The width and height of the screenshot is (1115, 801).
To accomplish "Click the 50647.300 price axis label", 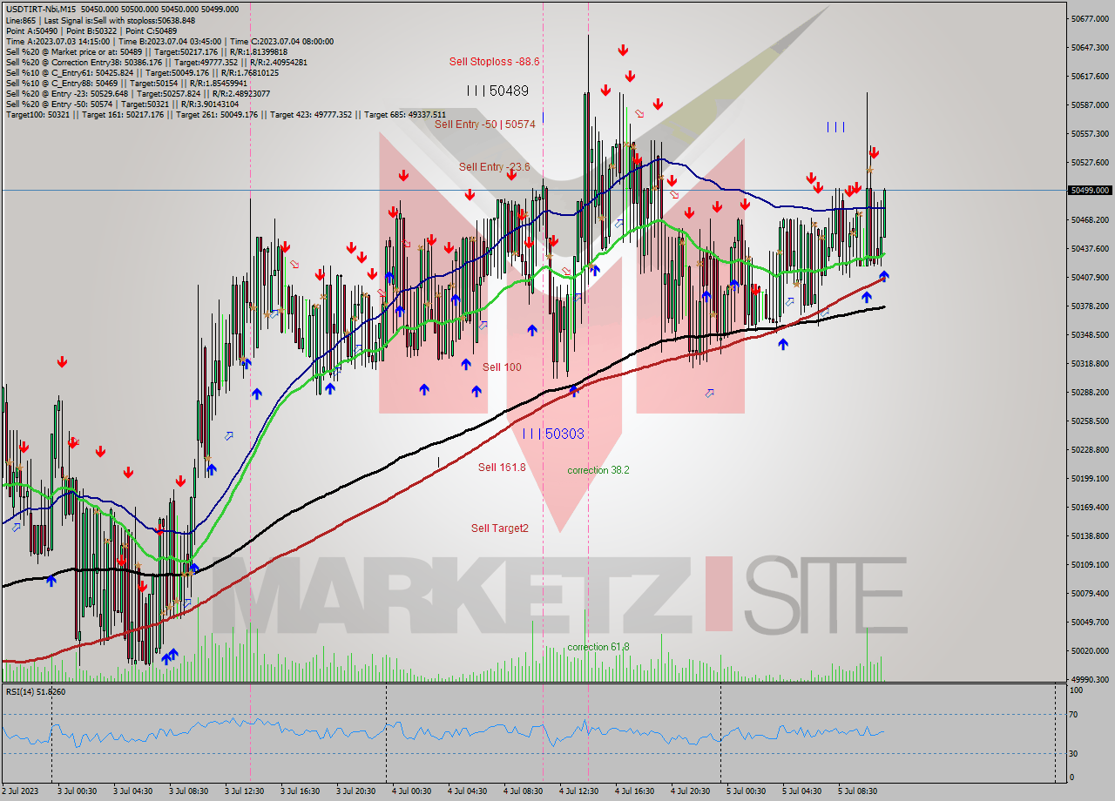I will coord(1090,47).
